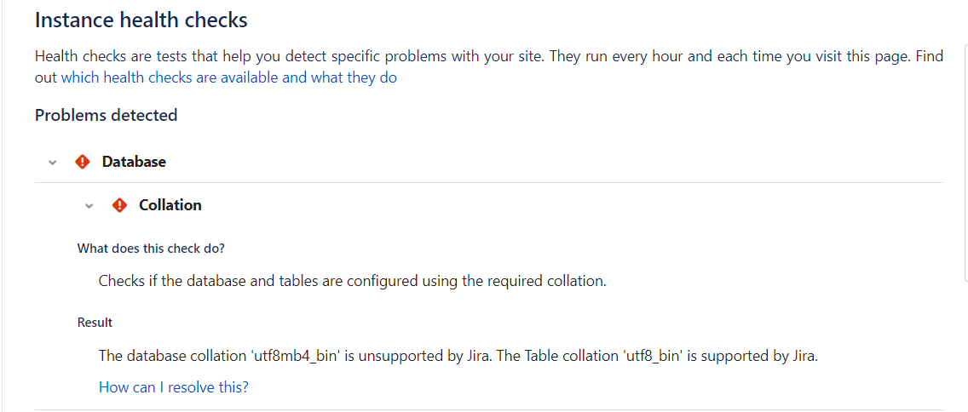968x412 pixels.
Task: Select the Database row label
Action: coord(134,162)
